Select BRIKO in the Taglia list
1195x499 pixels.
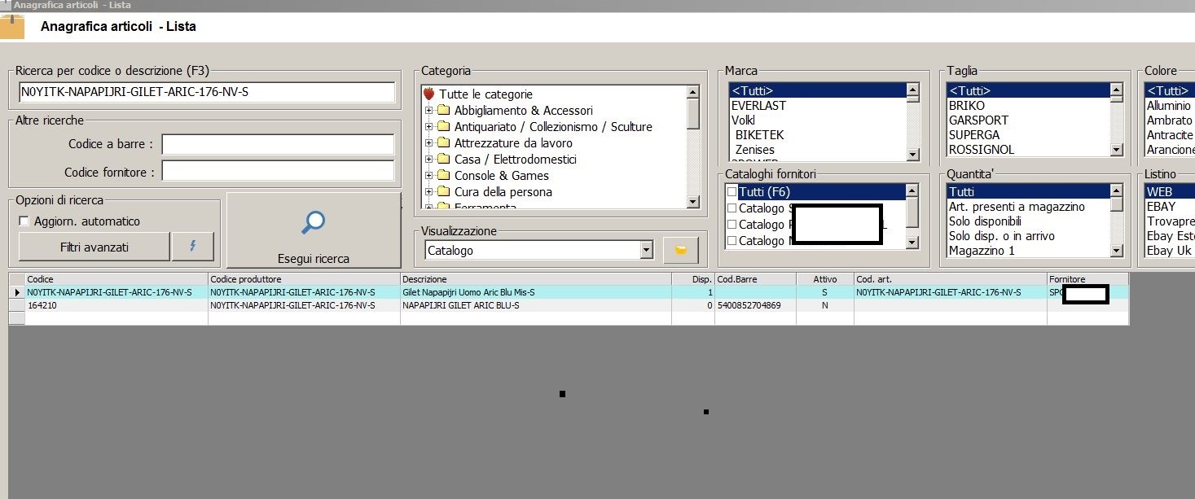pos(966,106)
